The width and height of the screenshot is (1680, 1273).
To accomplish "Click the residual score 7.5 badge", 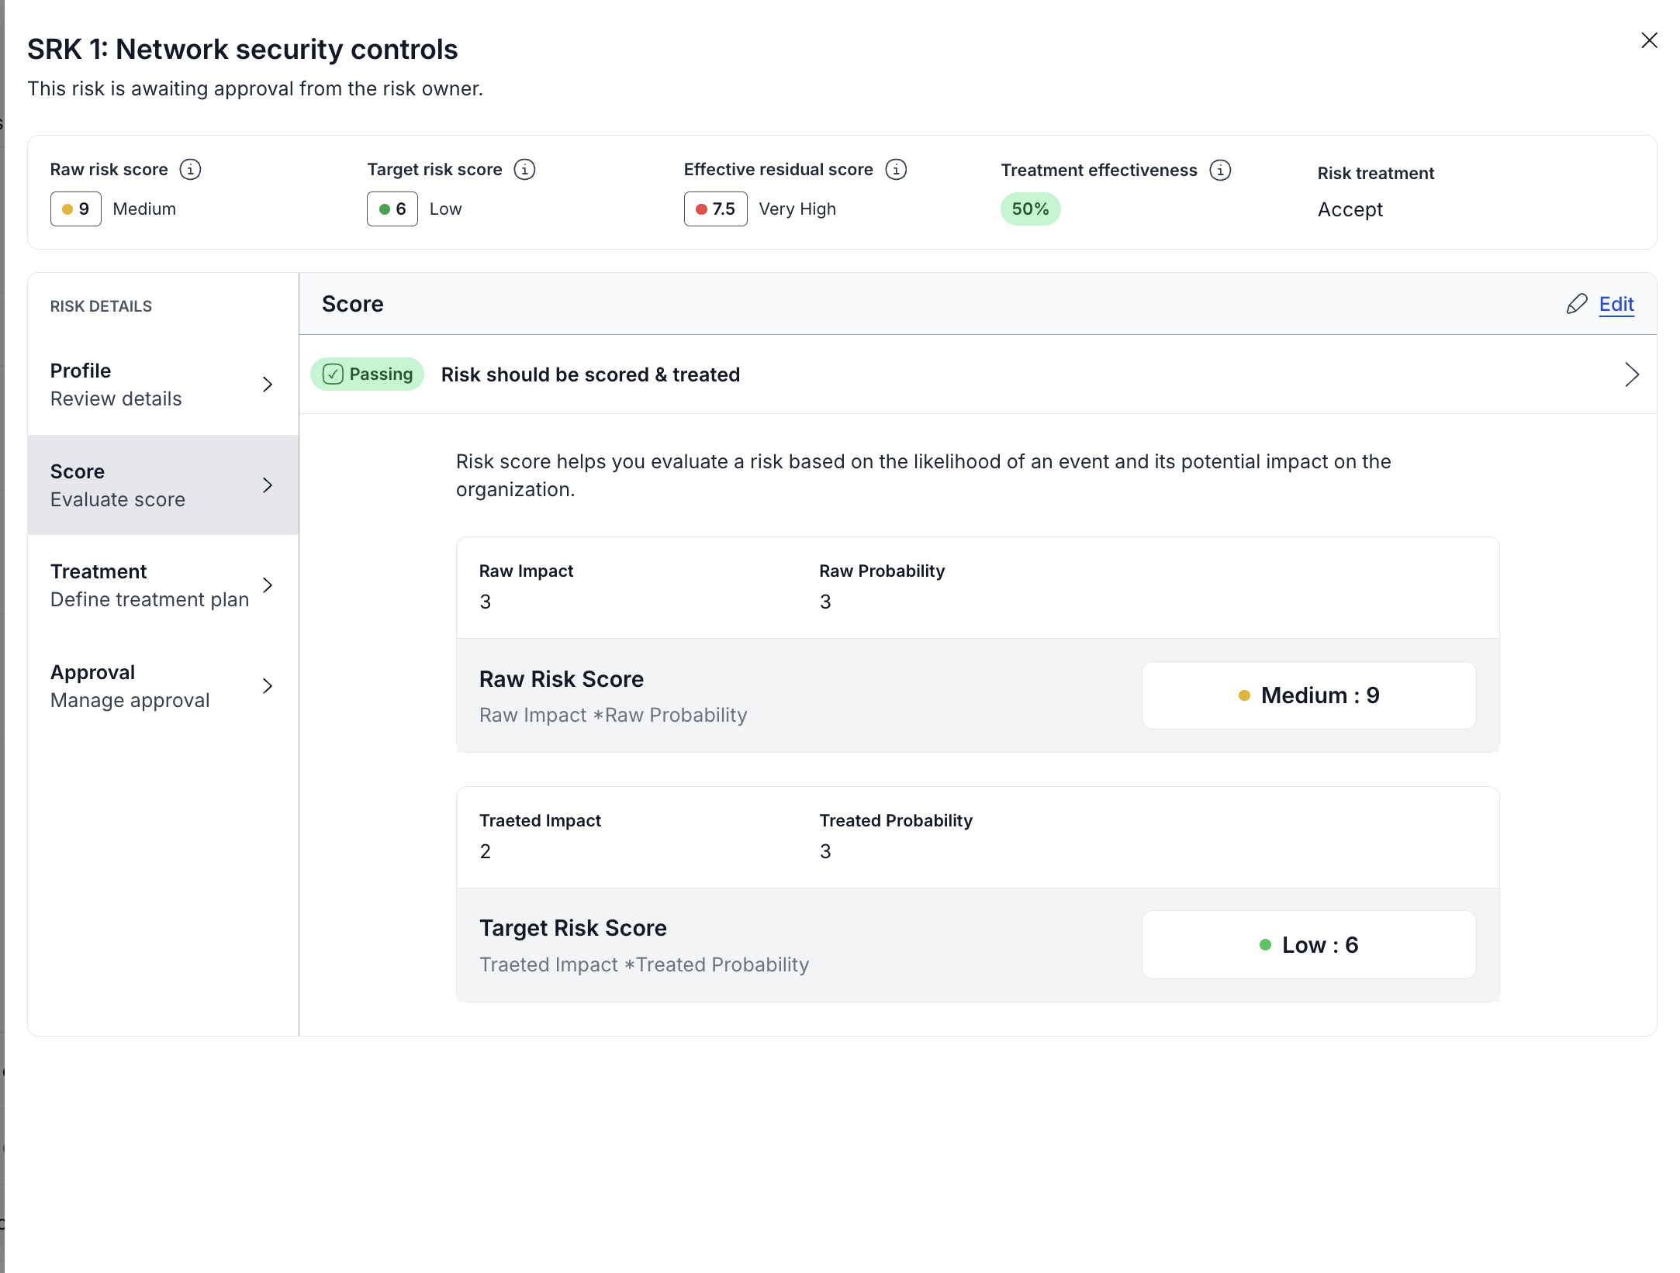I will [715, 209].
